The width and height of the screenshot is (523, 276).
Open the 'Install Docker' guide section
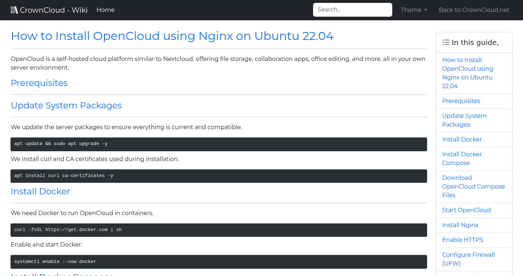click(462, 139)
